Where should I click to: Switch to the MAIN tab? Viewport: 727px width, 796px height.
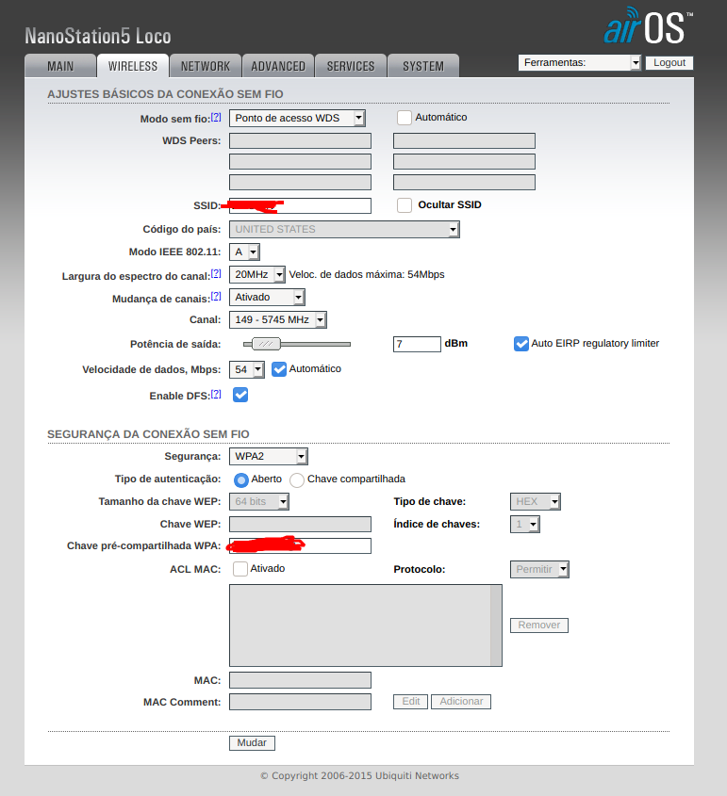click(x=60, y=66)
